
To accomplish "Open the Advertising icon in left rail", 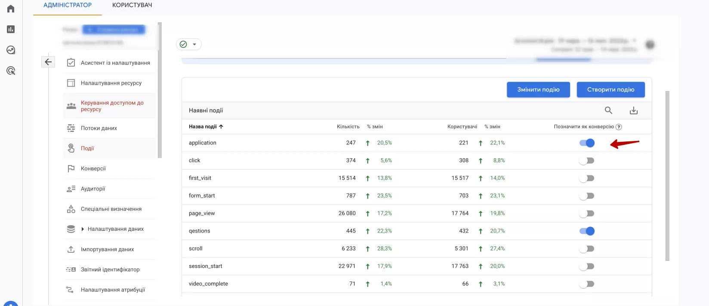I will tap(11, 70).
